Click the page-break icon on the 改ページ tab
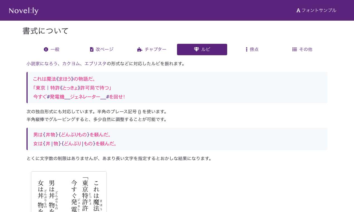 [91, 49]
